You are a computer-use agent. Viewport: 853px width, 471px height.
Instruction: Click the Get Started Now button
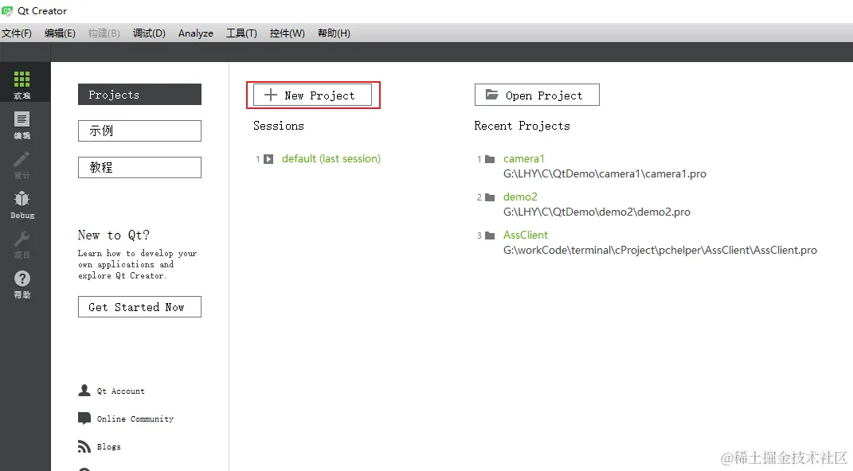tap(140, 307)
